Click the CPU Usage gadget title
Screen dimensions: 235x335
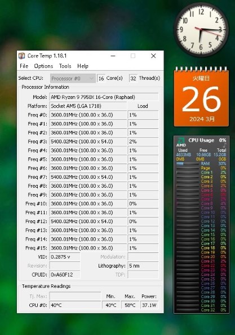pyautogui.click(x=201, y=141)
